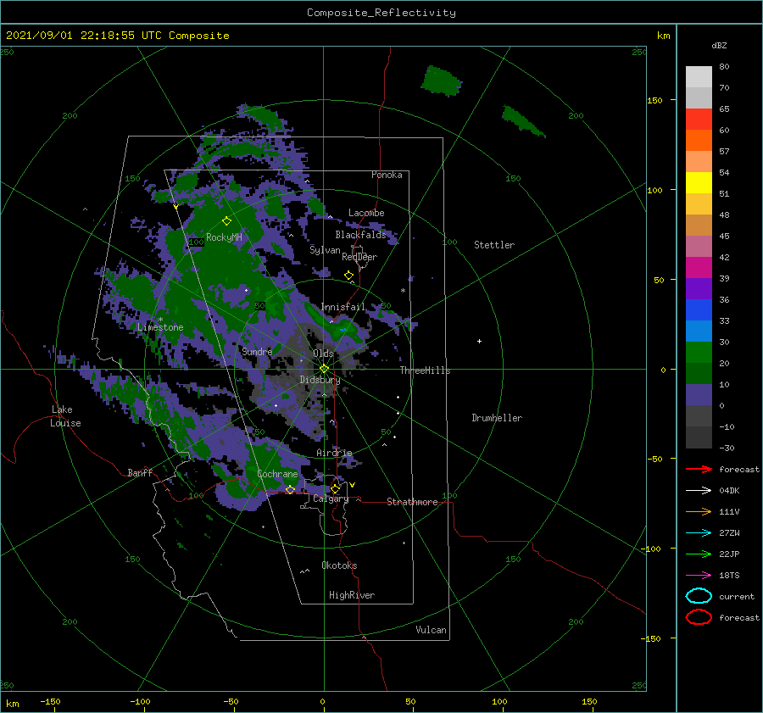The width and height of the screenshot is (763, 713).
Task: Click the white cross marker east of ThreeHills
Action: pos(479,341)
